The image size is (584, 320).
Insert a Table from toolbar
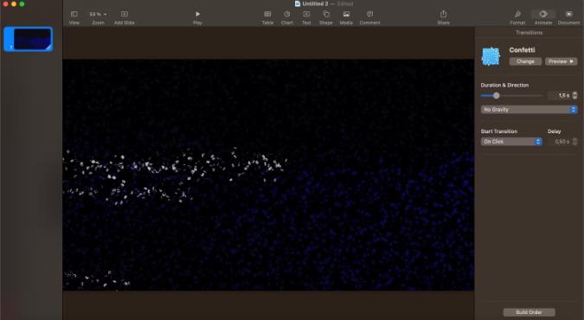[267, 14]
